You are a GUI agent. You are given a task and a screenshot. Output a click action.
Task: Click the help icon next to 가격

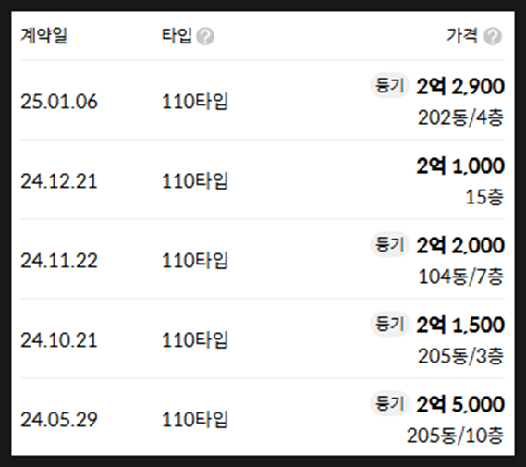(x=493, y=36)
